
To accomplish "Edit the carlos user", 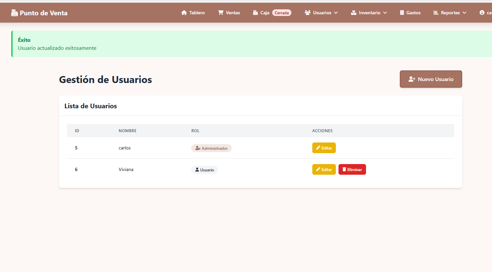I will point(324,148).
